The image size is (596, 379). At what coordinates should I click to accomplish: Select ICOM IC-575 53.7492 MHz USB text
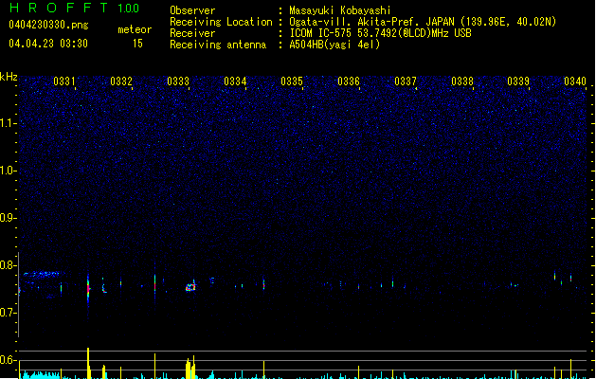coord(380,33)
